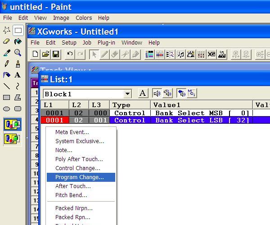The width and height of the screenshot is (270, 225).
Task: Select the Bank Select LSB [32] row
Action: 156,120
